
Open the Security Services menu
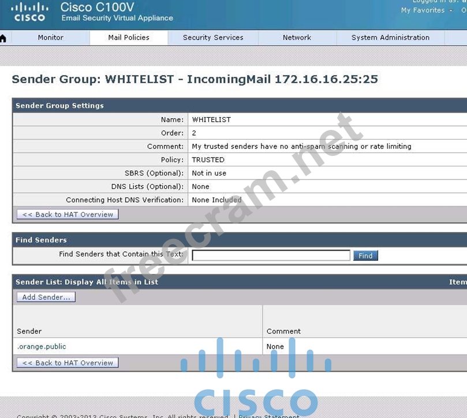click(213, 38)
